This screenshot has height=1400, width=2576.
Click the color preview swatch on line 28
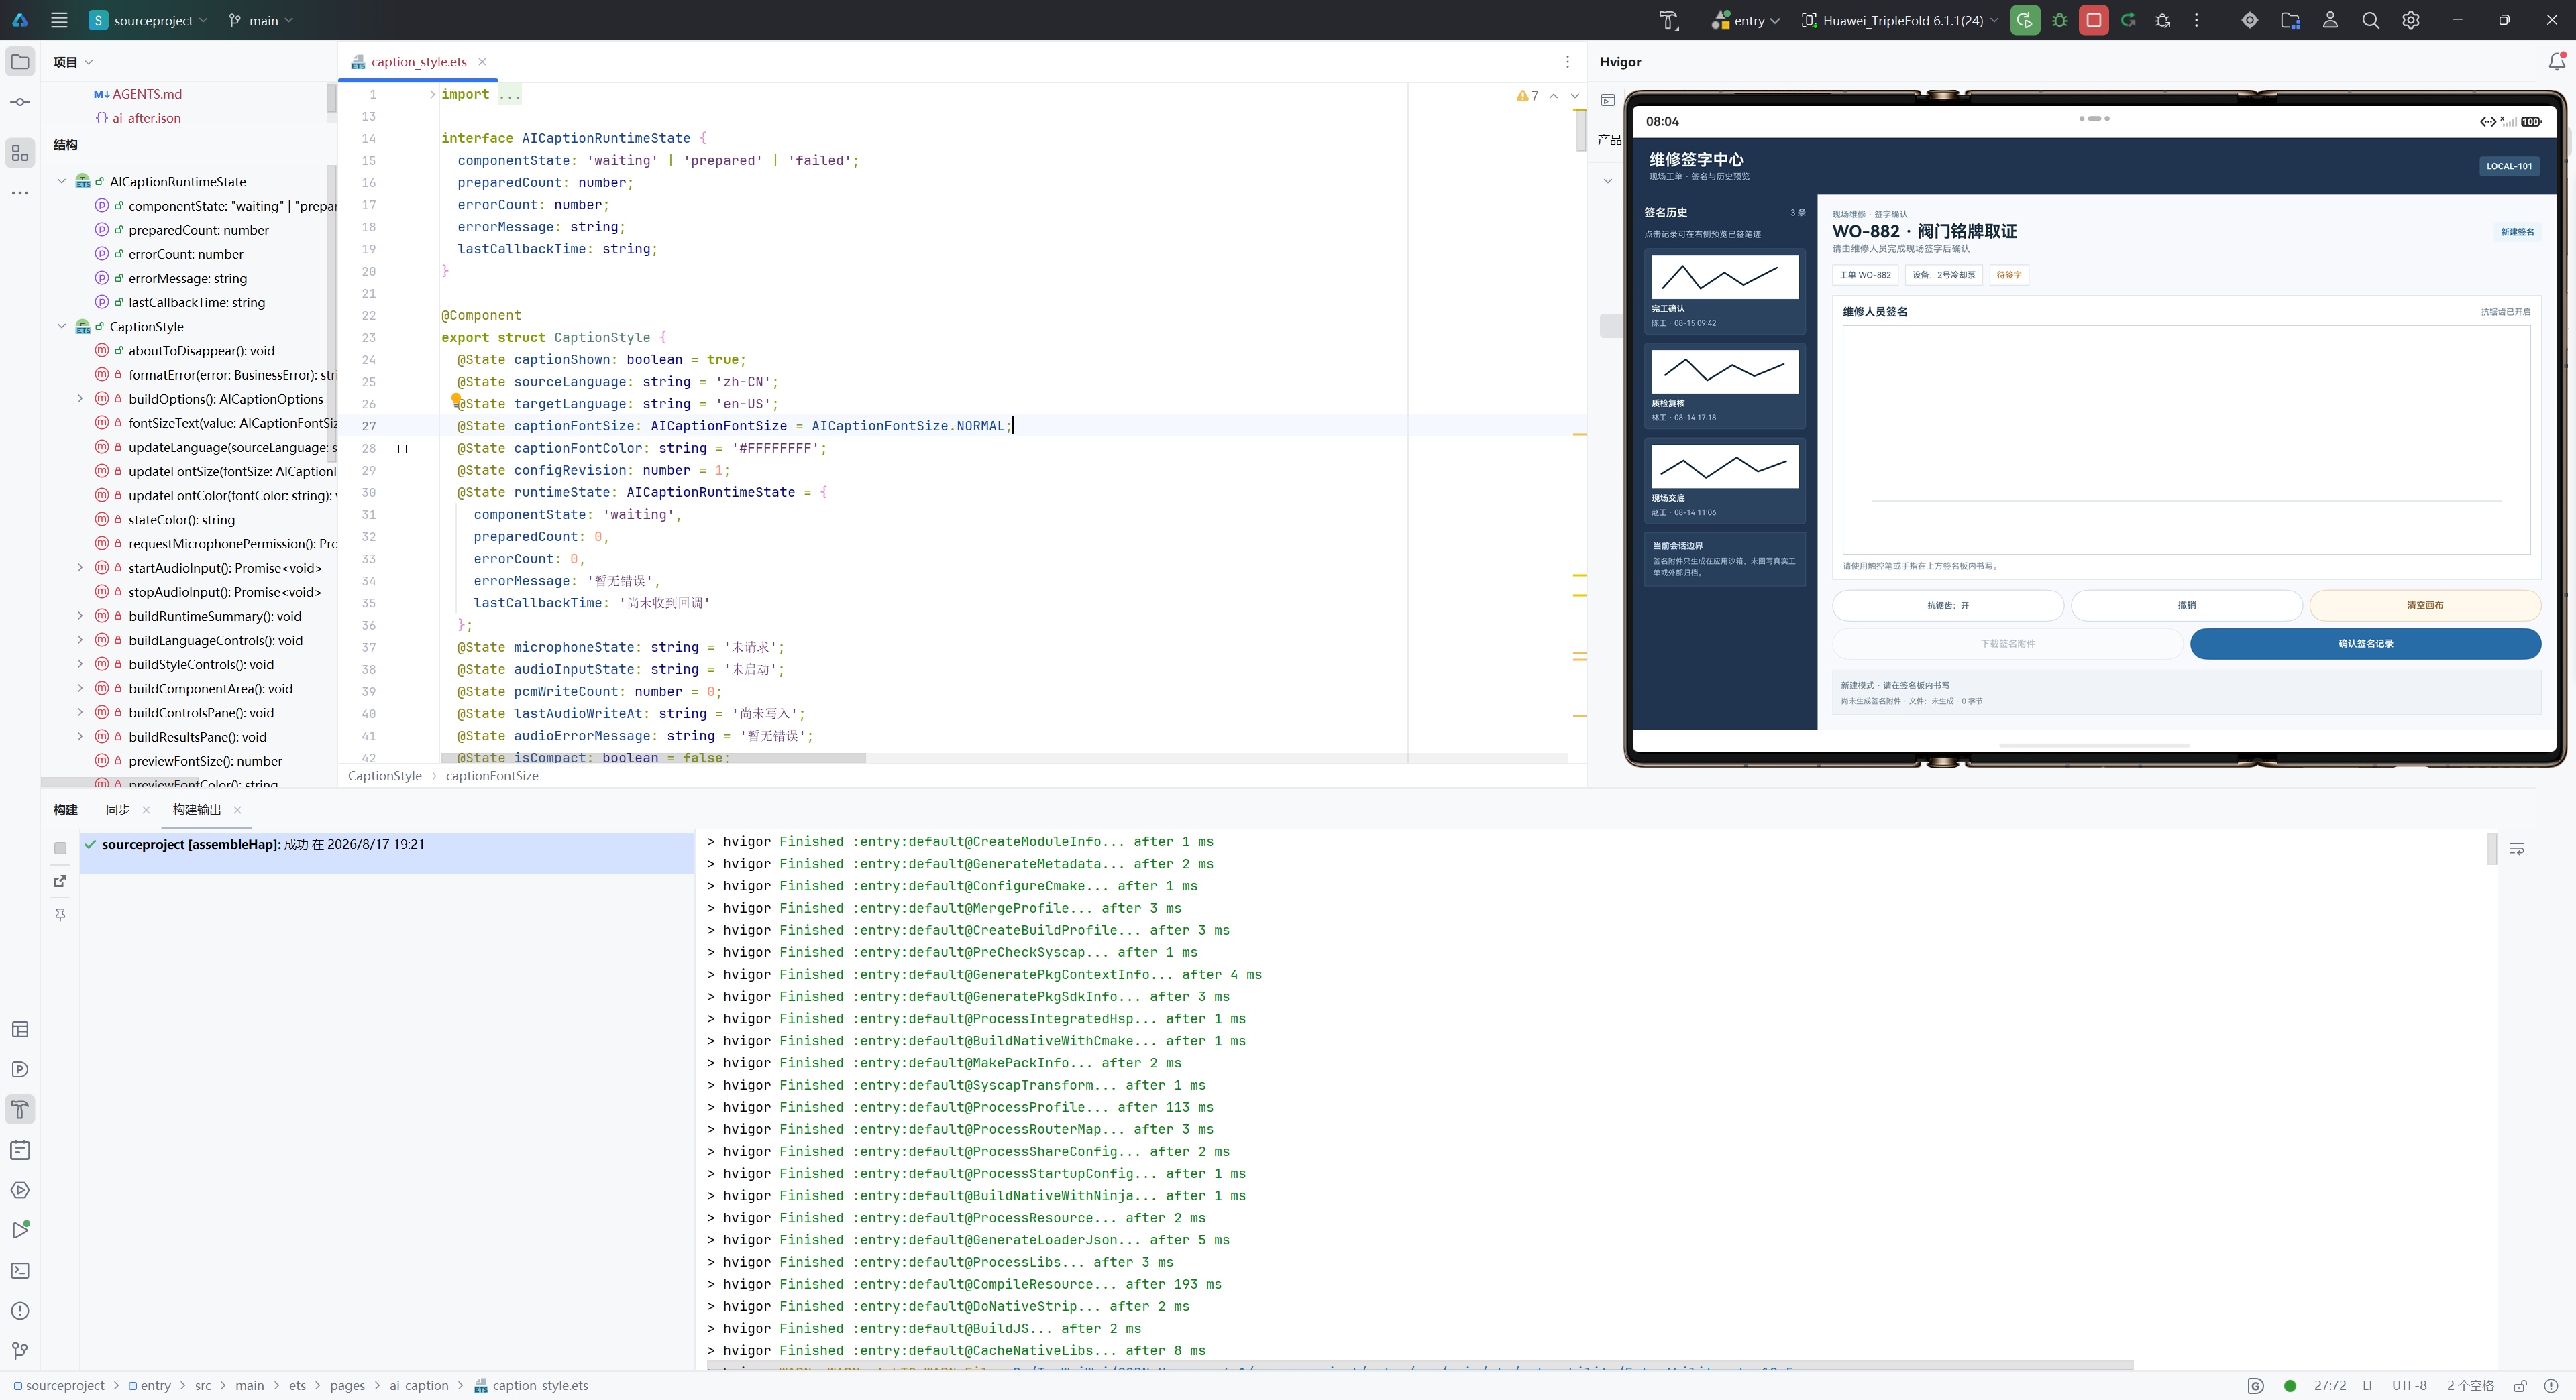click(403, 449)
